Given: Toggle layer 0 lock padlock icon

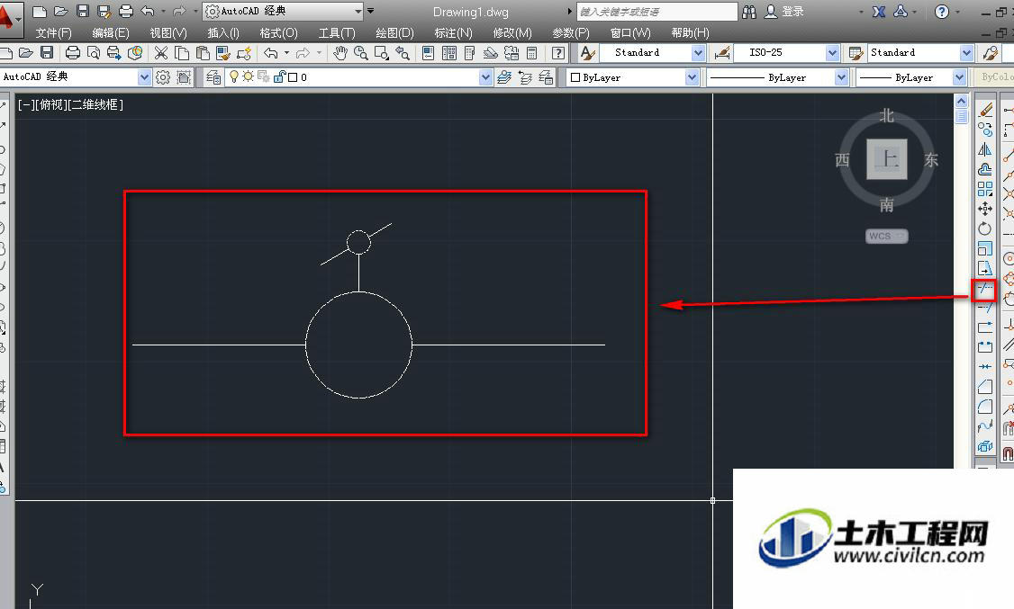Looking at the screenshot, I should [279, 76].
